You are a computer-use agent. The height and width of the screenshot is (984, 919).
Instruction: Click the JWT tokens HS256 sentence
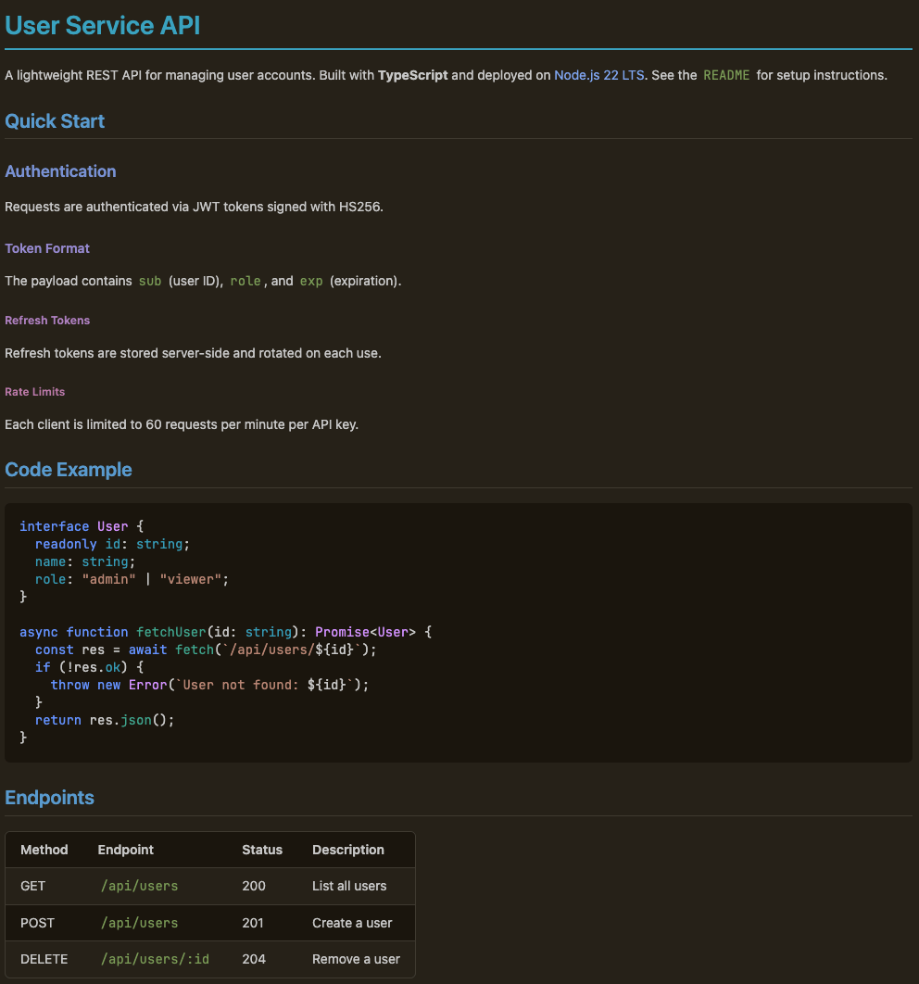click(x=194, y=208)
